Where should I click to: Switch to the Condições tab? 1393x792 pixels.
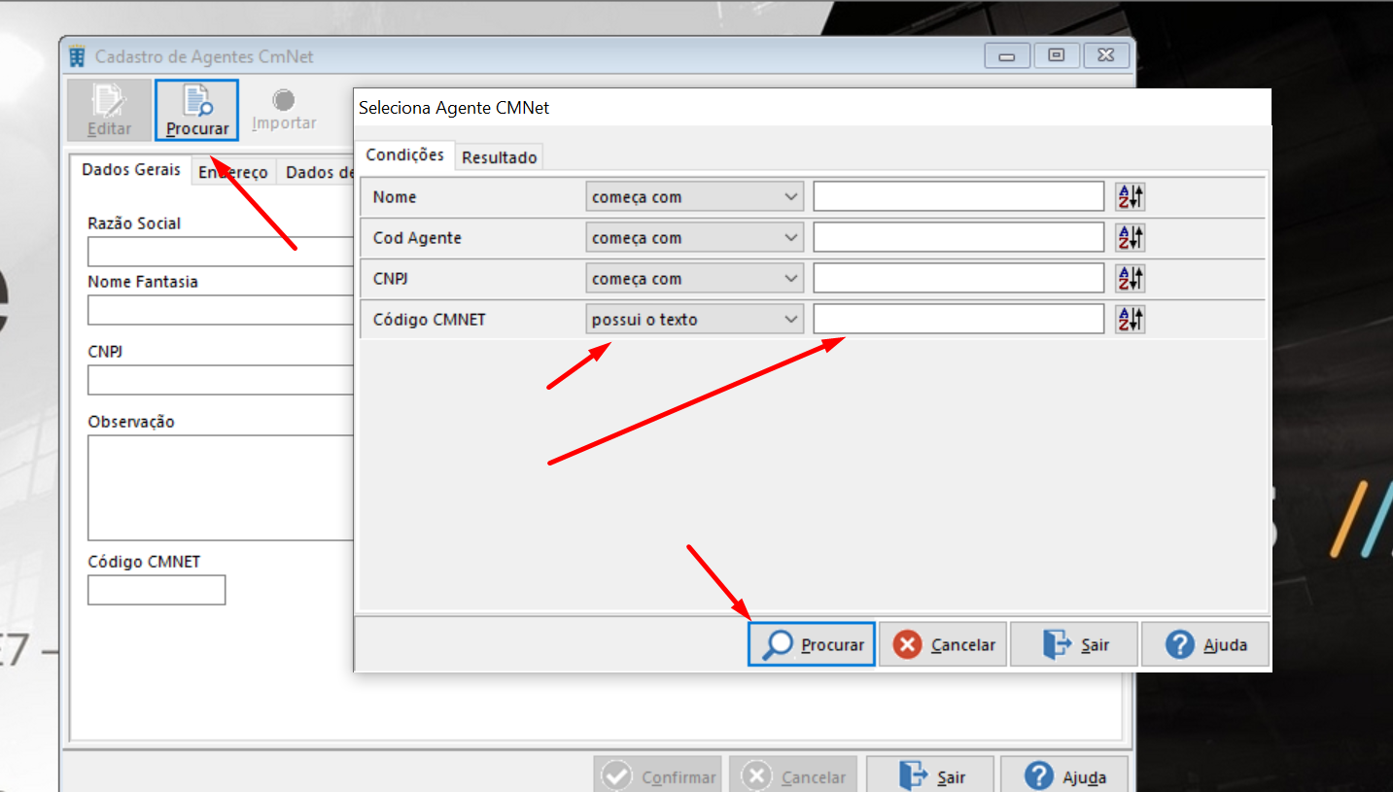[x=404, y=155]
